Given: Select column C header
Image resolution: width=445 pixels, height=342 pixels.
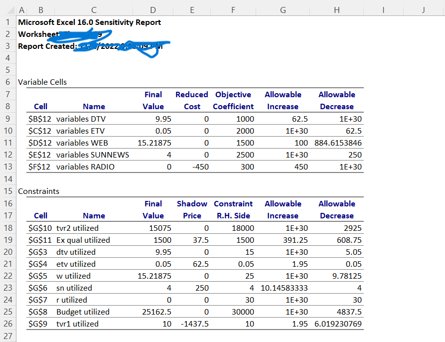Looking at the screenshot, I should click(x=94, y=9).
